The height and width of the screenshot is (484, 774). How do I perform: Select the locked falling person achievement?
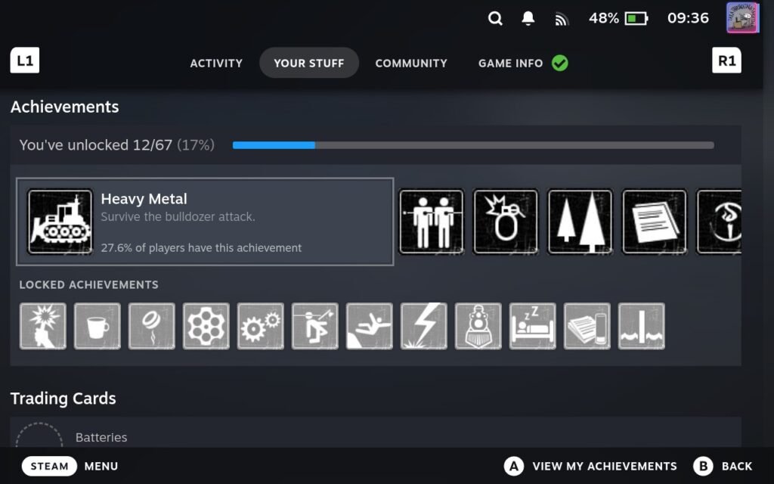(x=369, y=326)
